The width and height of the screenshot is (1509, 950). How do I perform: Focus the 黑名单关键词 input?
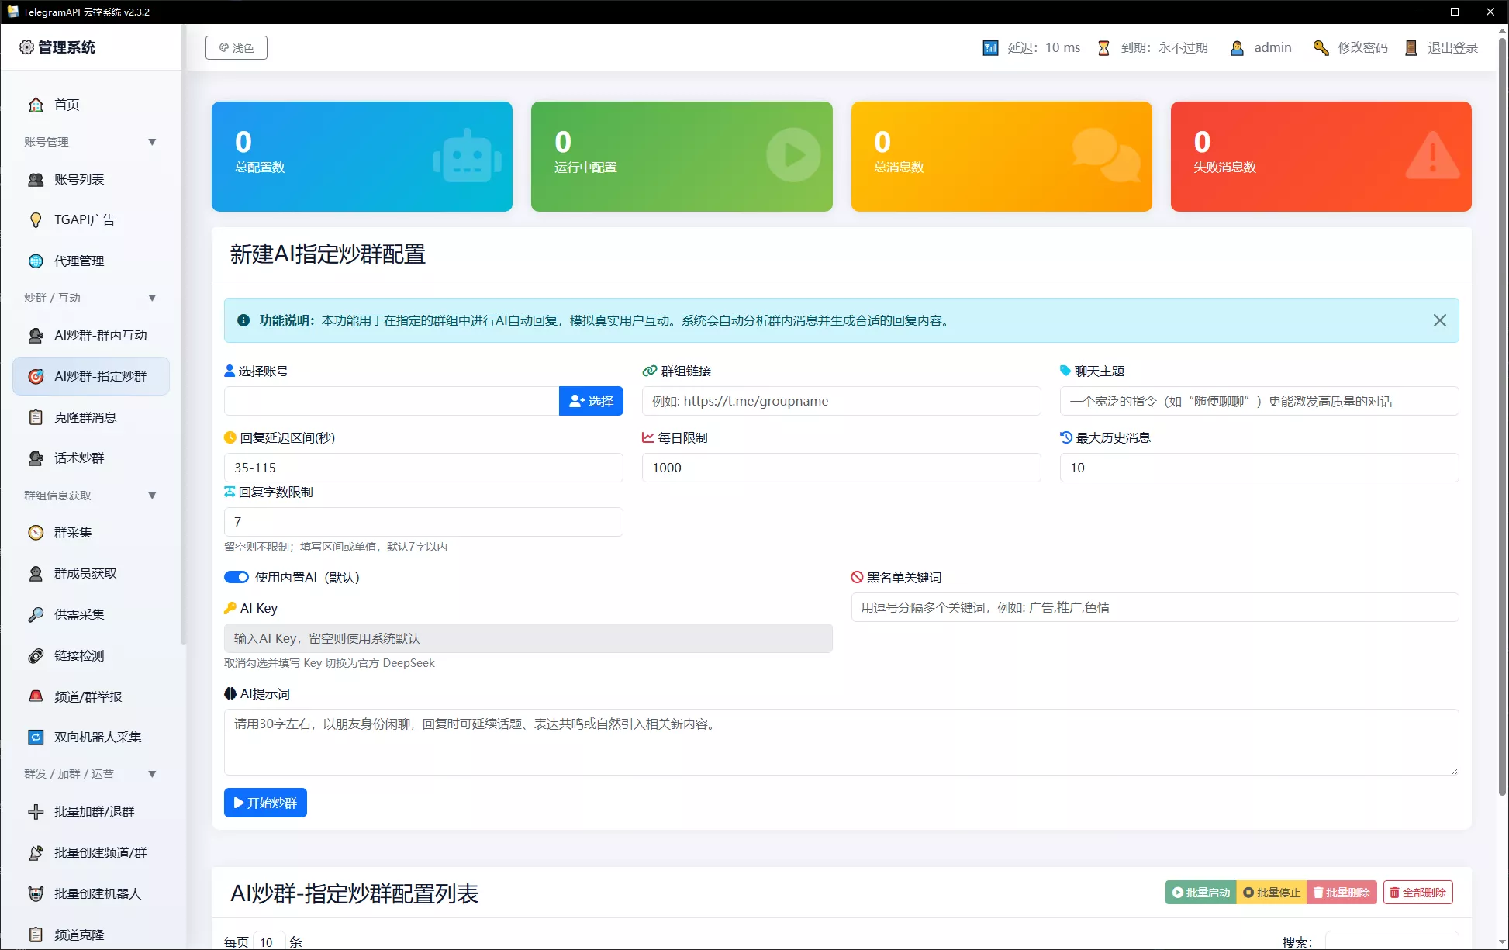click(x=1155, y=607)
